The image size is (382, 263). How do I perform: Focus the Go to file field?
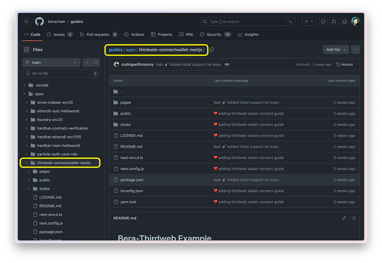(x=61, y=73)
